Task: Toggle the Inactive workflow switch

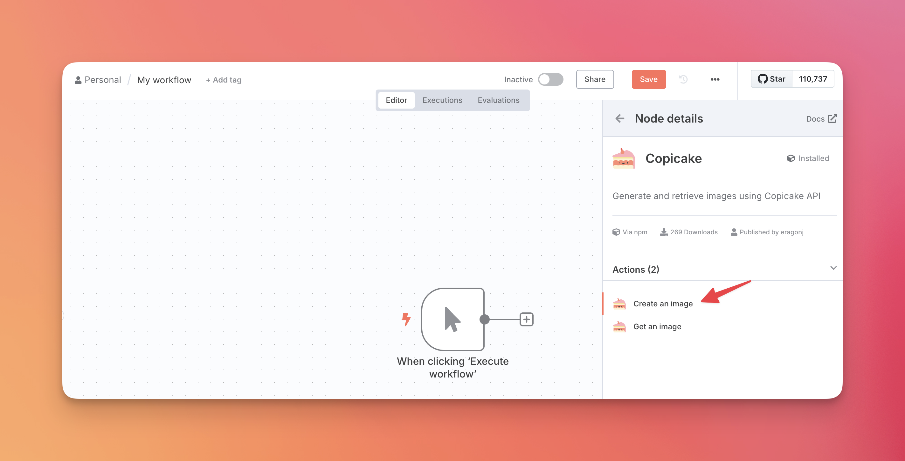Action: [x=550, y=79]
